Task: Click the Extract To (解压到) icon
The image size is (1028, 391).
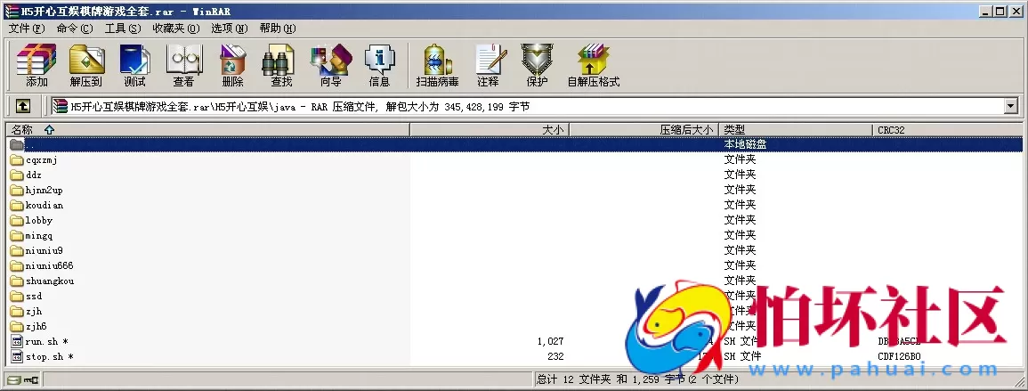Action: pyautogui.click(x=85, y=66)
